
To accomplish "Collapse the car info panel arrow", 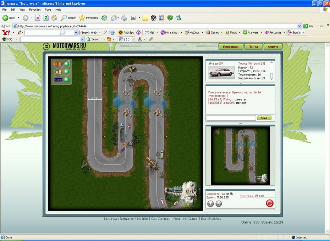I will click(x=241, y=83).
